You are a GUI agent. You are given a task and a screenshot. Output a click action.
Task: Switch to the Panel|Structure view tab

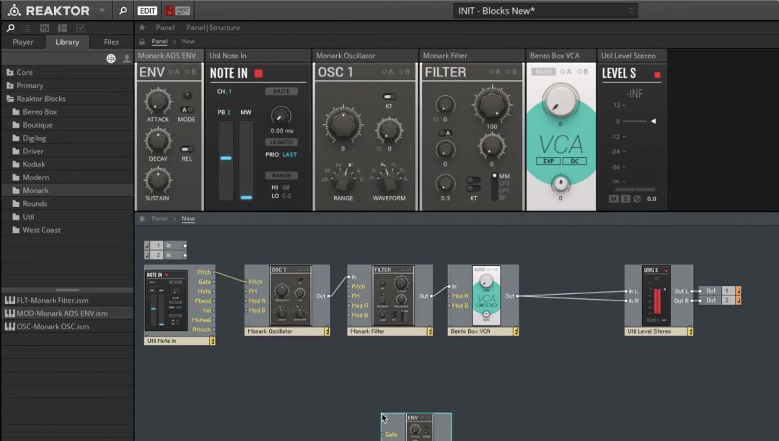[213, 28]
